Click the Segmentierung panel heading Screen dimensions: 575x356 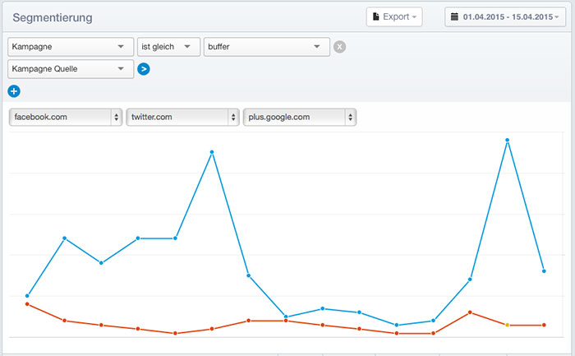pyautogui.click(x=53, y=17)
